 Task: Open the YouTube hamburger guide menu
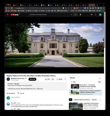8,15
